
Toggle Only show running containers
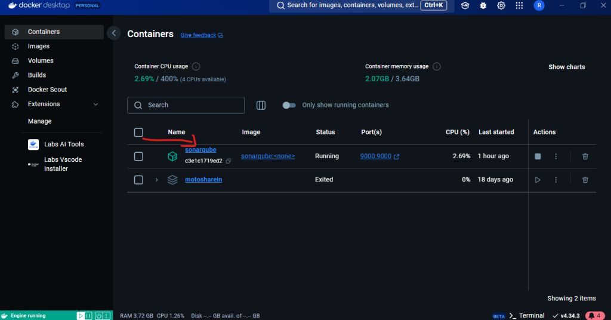[x=289, y=105]
